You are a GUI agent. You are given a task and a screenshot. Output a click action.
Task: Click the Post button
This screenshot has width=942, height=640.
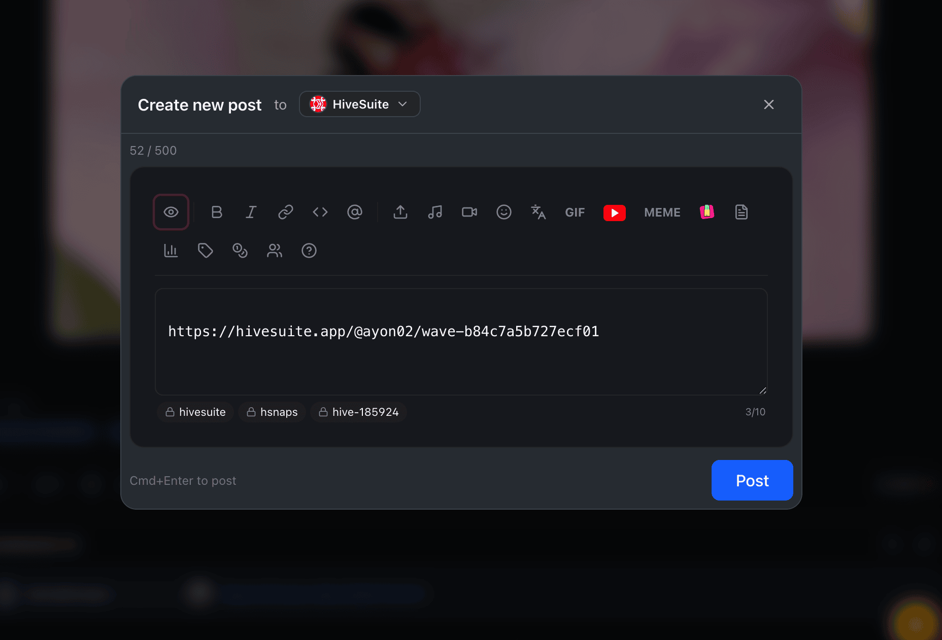[x=752, y=480]
